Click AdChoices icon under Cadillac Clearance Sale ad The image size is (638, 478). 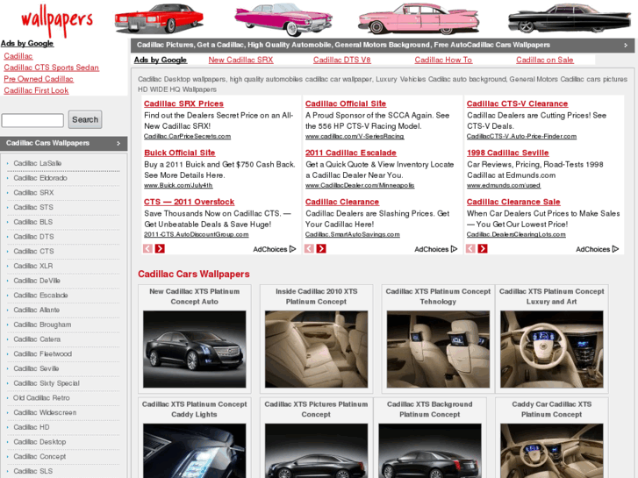[615, 249]
